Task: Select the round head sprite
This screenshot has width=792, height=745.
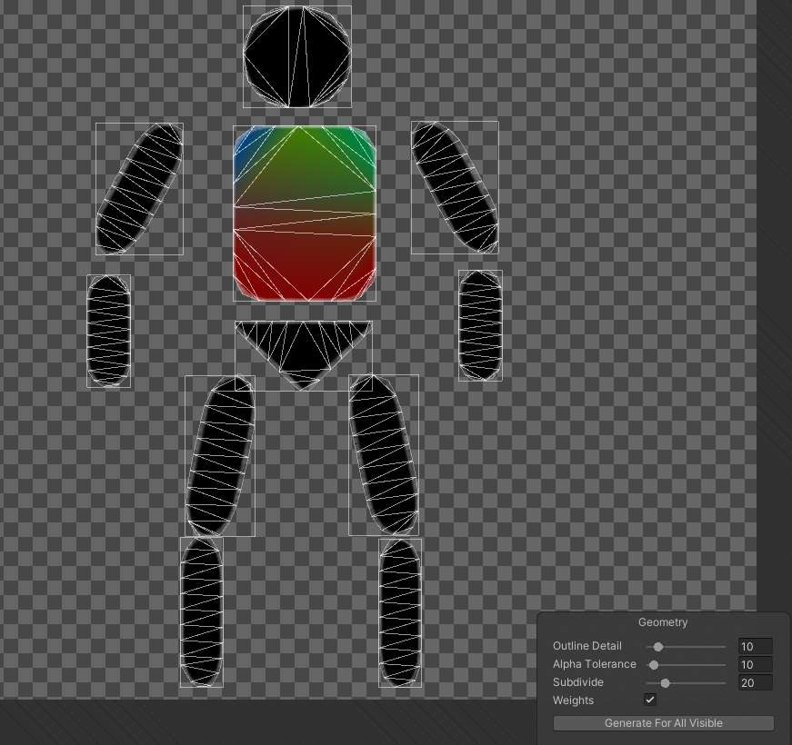Action: tap(297, 56)
